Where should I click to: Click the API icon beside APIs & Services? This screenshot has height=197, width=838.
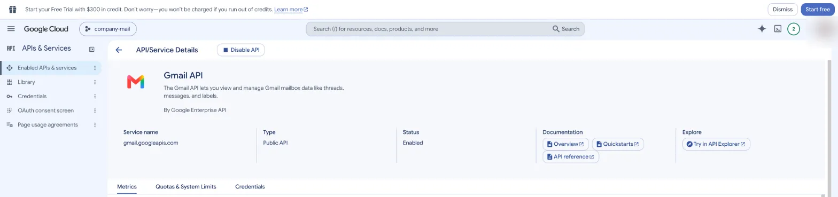(11, 48)
